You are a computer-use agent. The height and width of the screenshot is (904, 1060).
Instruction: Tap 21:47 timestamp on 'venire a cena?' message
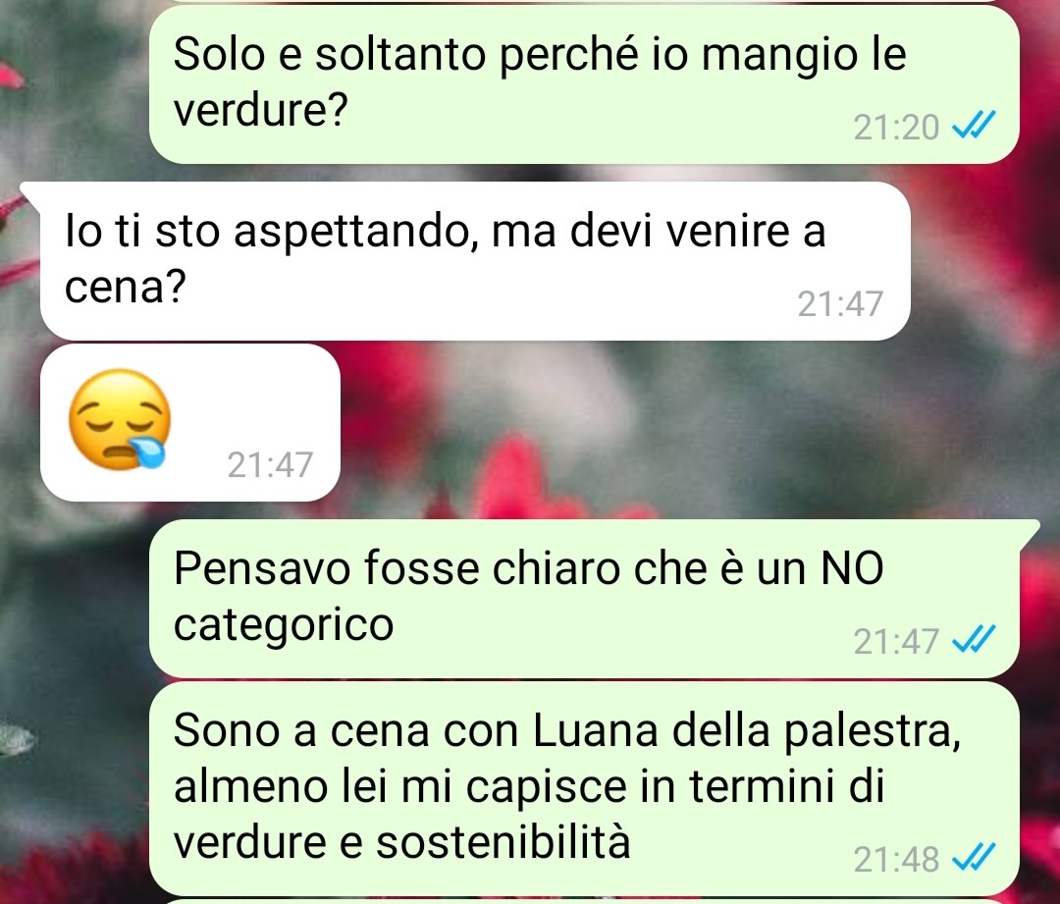tap(840, 303)
